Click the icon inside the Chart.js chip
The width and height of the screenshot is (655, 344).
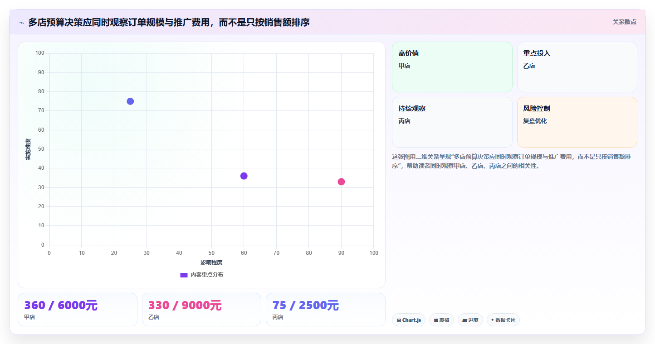coord(399,320)
